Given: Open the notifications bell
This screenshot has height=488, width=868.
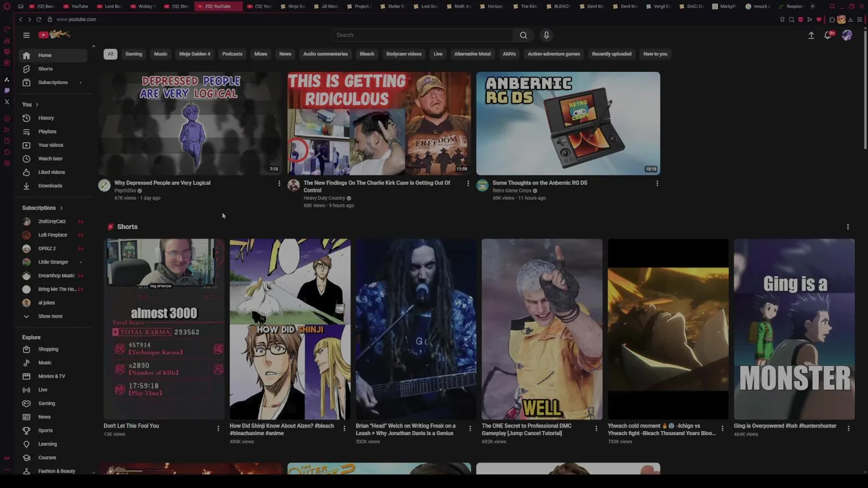Looking at the screenshot, I should [x=828, y=35].
